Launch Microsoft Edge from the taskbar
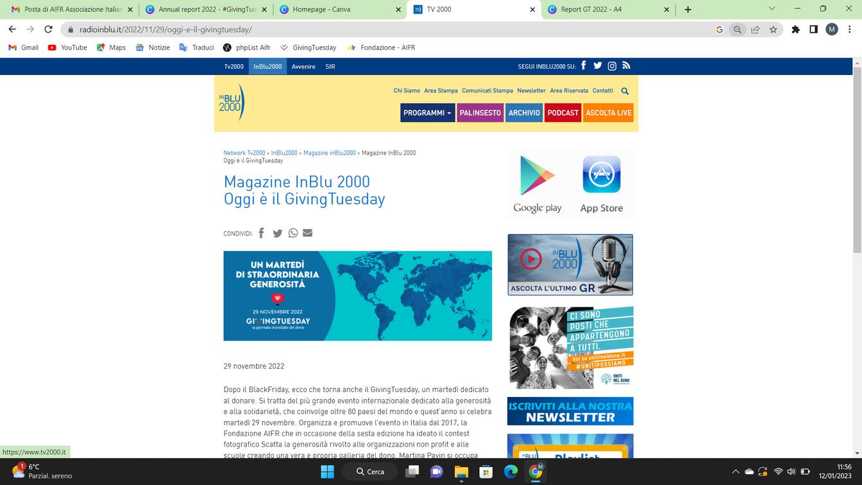The width and height of the screenshot is (862, 485). click(511, 472)
